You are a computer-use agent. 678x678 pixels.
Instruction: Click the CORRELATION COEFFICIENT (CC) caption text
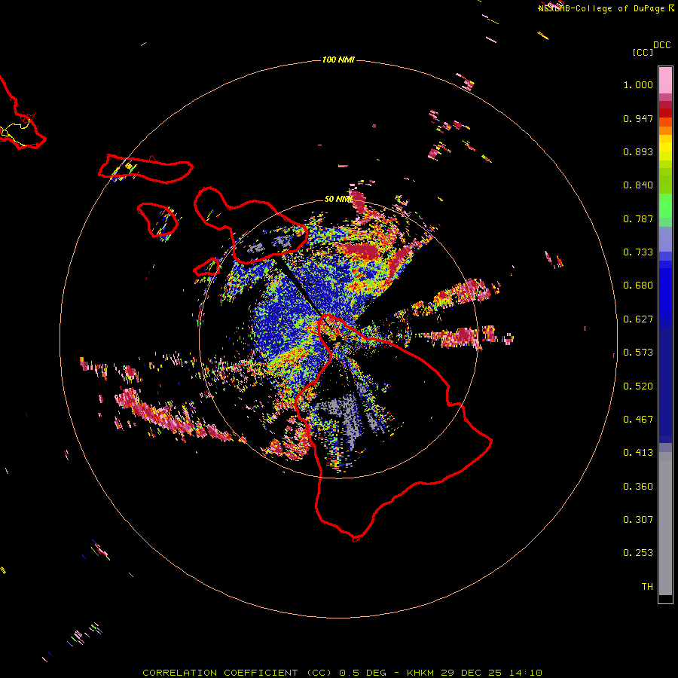pos(237,673)
